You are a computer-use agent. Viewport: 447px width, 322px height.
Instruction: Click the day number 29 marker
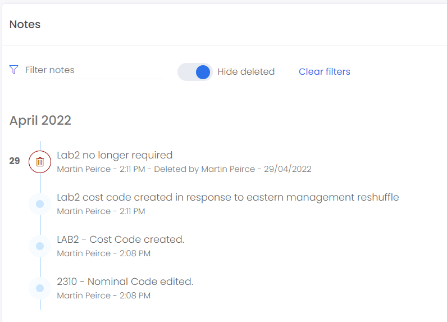click(15, 161)
